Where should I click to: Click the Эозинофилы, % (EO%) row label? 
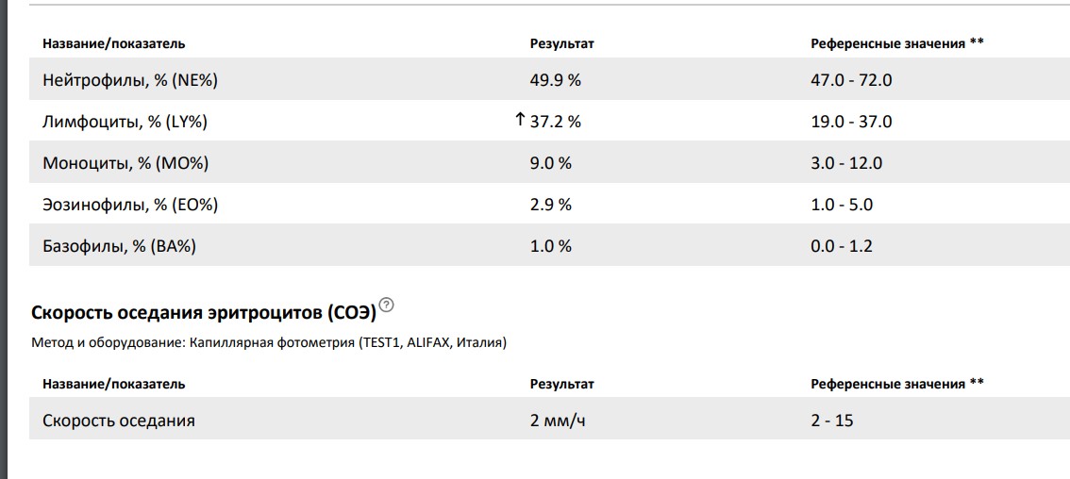(x=130, y=205)
